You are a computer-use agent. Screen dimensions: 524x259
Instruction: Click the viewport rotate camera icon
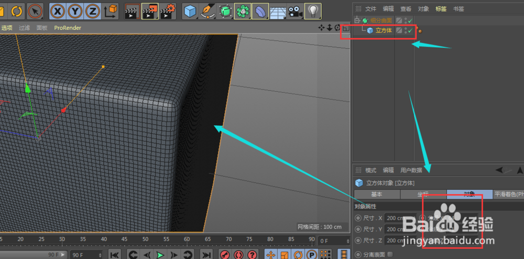(337, 28)
